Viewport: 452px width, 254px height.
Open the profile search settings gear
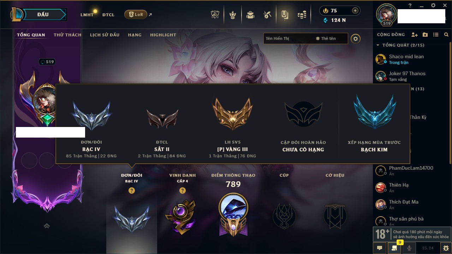[356, 39]
